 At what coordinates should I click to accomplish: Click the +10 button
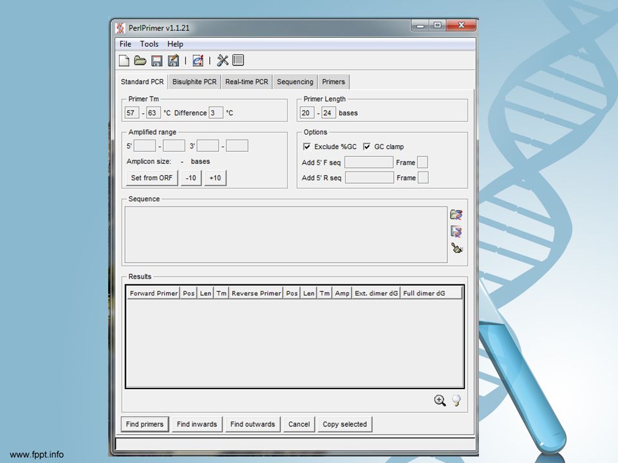click(x=215, y=178)
